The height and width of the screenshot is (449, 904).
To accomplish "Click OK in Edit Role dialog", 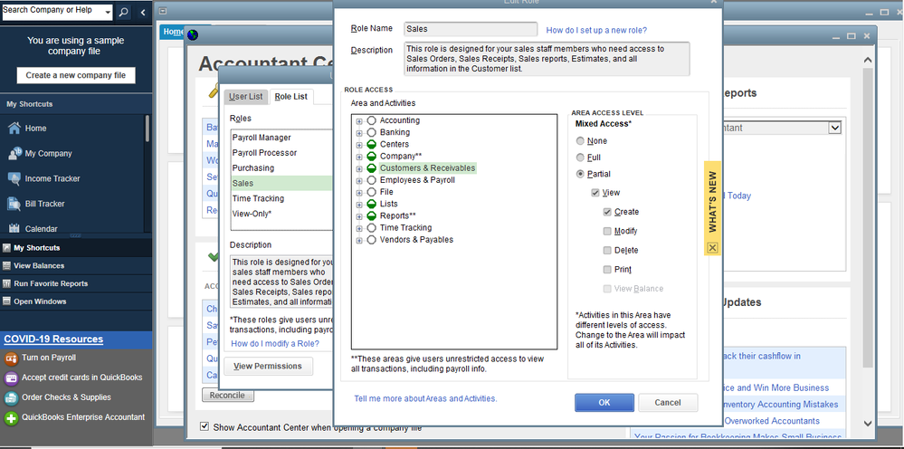I will pyautogui.click(x=604, y=402).
